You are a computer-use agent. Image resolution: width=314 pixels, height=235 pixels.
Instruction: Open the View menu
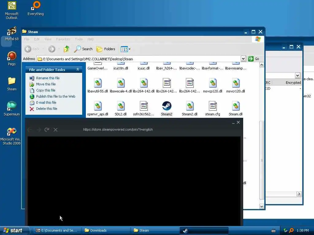[x=48, y=39]
